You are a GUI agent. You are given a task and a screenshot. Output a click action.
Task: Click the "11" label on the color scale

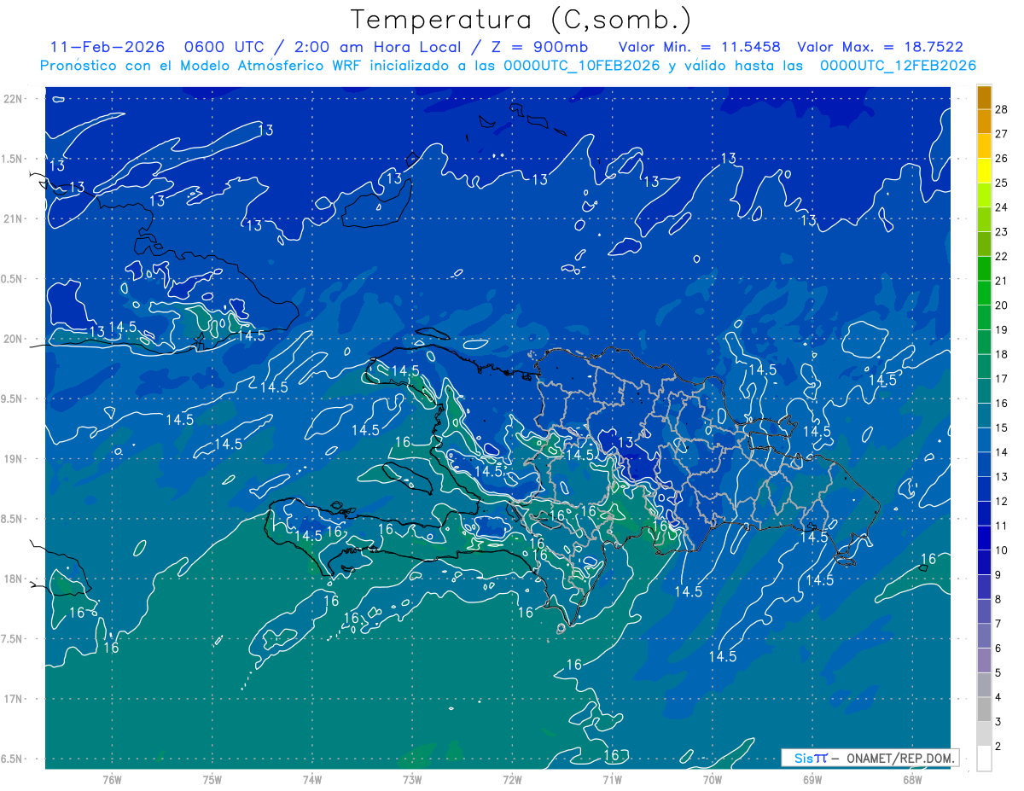[1001, 526]
